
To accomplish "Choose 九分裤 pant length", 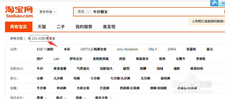I will (x=58, y=78).
